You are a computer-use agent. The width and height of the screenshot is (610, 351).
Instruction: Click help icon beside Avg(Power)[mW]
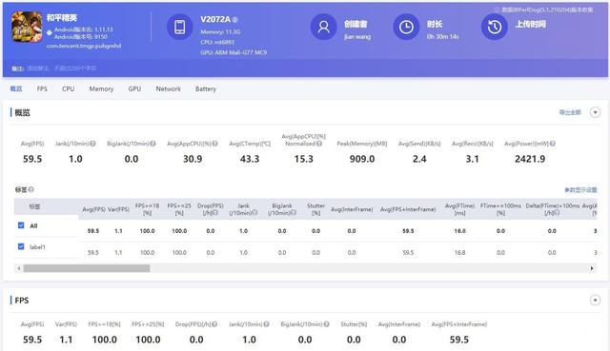pos(553,144)
